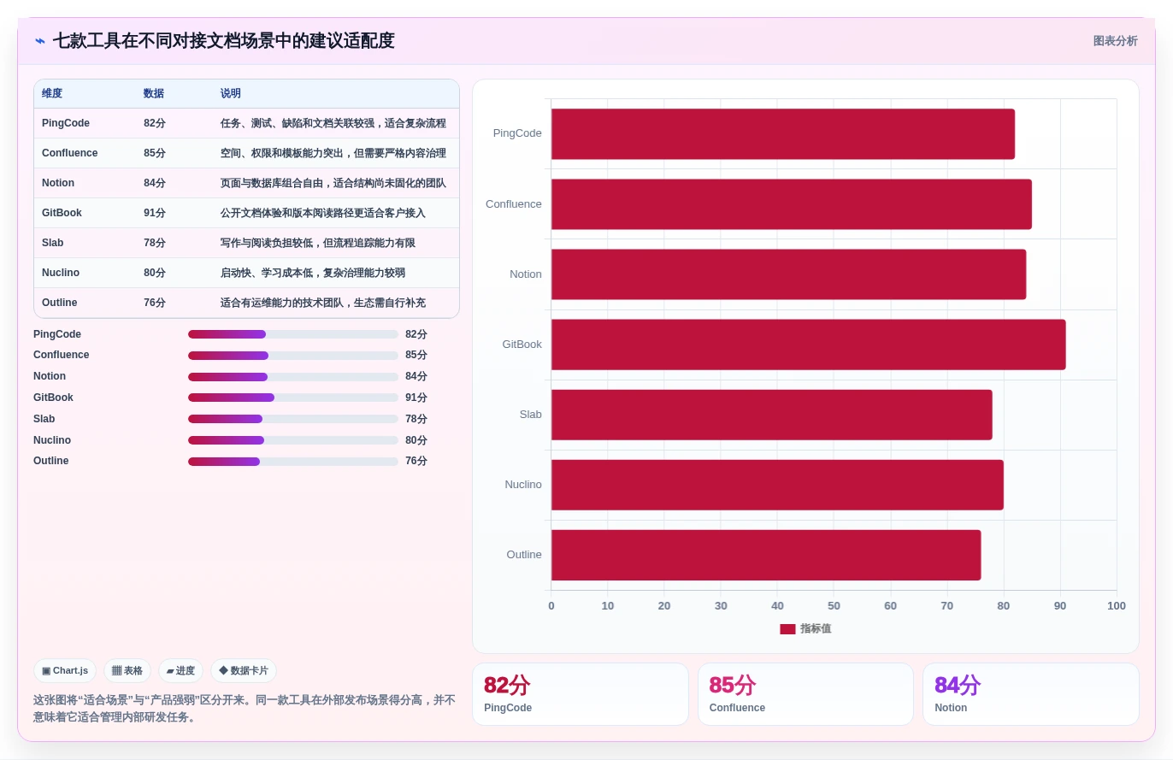
Task: Click the Outline bar in chart
Action: (766, 555)
